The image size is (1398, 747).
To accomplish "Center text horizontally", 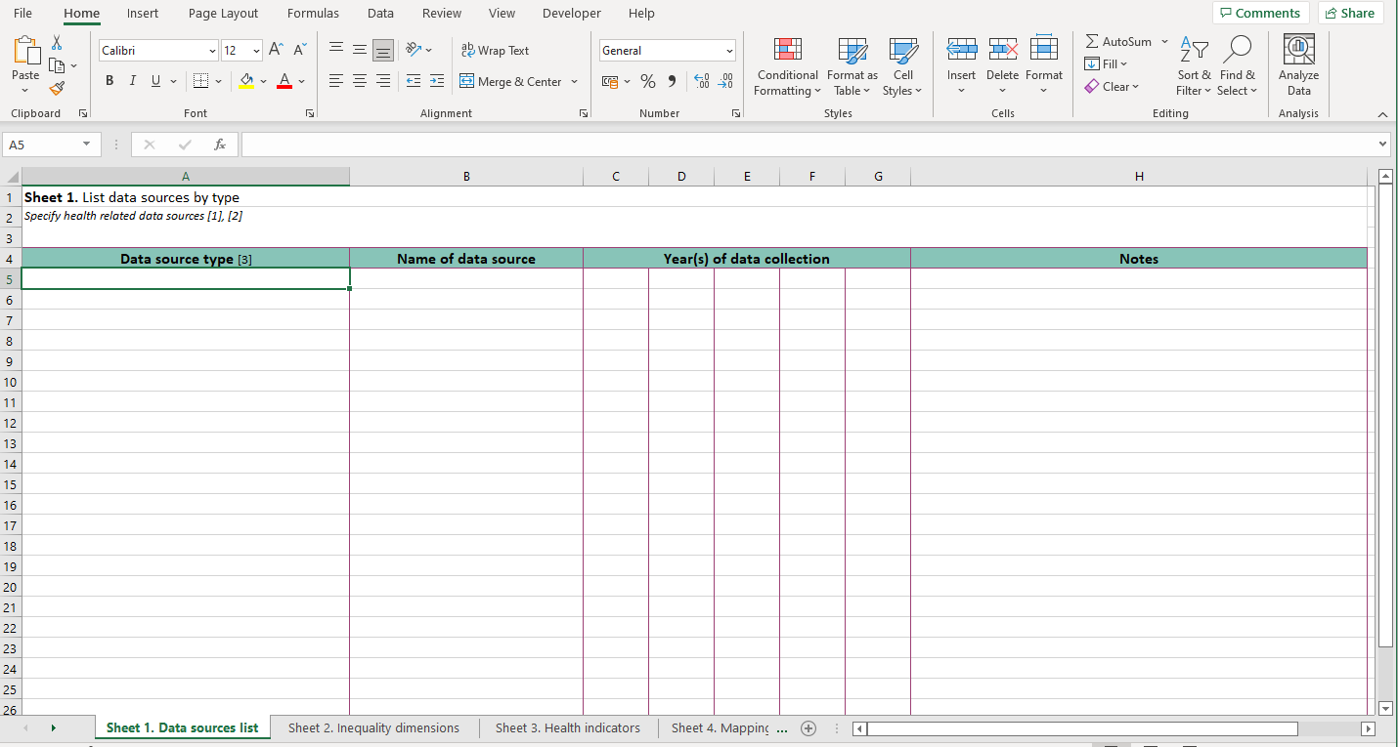I will point(360,81).
